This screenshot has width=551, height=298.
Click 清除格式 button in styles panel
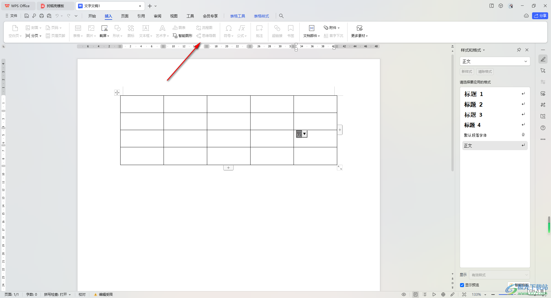coord(485,72)
